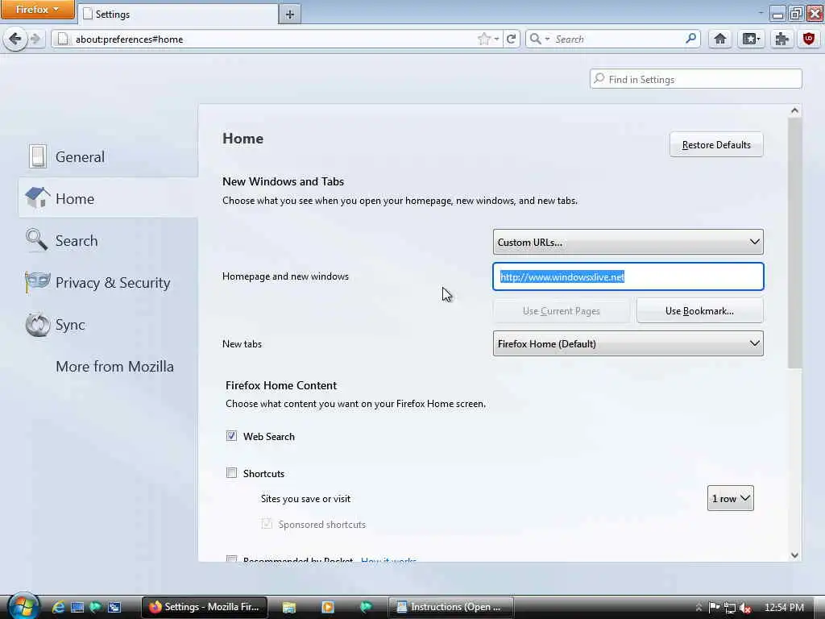The height and width of the screenshot is (619, 825).
Task: Bookmark this page with the star icon
Action: coord(483,39)
